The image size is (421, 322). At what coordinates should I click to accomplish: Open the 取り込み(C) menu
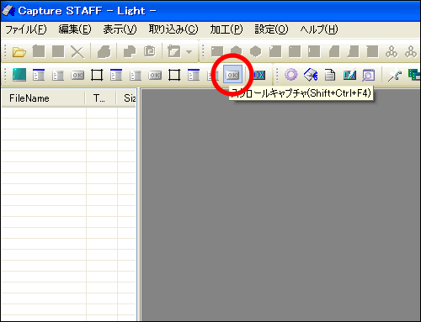(x=173, y=29)
